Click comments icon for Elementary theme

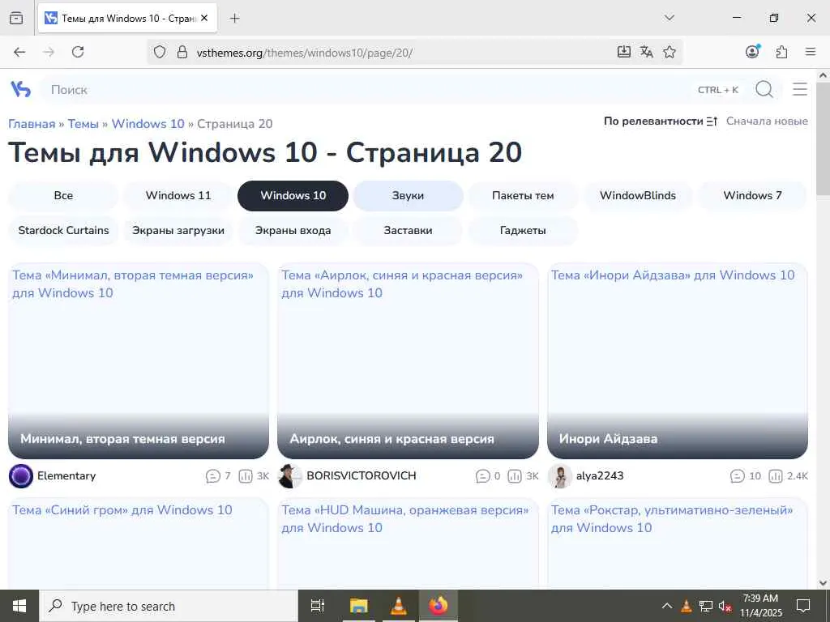(x=213, y=476)
